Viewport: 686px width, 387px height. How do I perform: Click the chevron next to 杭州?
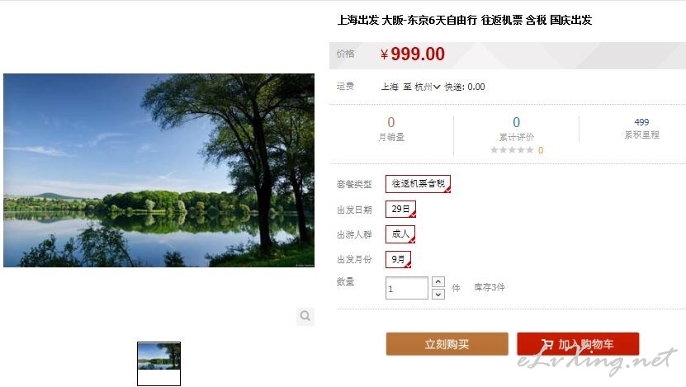(x=437, y=87)
